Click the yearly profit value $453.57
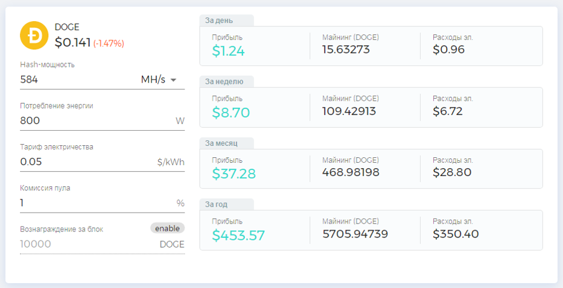563x288 pixels. pos(238,235)
